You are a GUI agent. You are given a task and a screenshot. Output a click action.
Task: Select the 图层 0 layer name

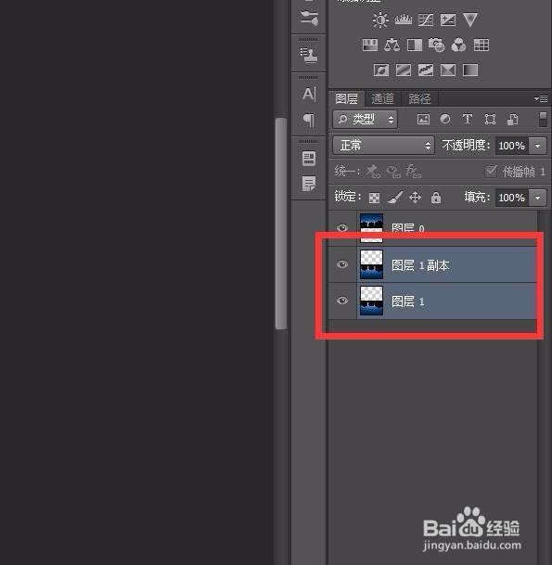pos(408,229)
